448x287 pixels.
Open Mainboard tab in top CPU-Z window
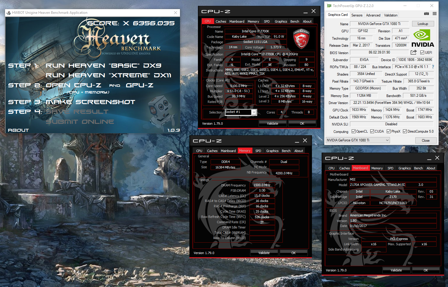[x=237, y=21]
